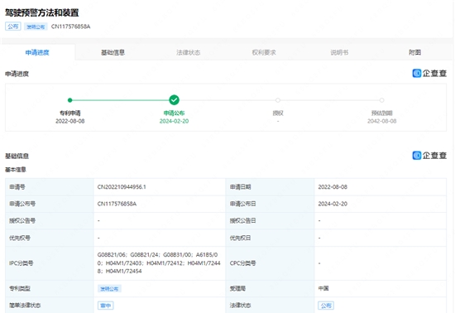Click the 公布 tag in 法律状态 row
The height and width of the screenshot is (313, 455).
326,306
